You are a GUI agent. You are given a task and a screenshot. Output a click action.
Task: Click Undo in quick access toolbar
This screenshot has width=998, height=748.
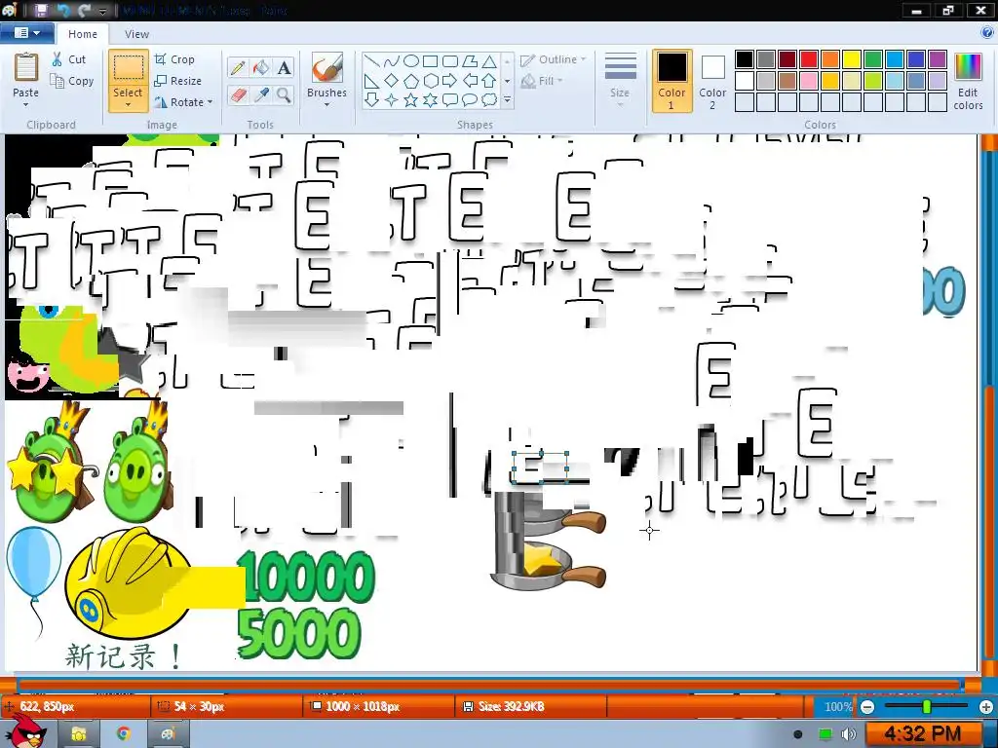(63, 10)
